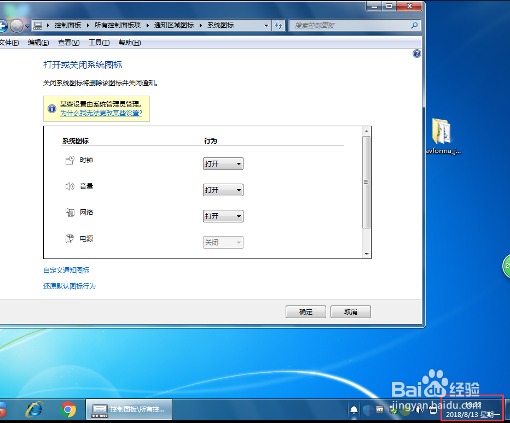
Task: Expand the address bar history dropdown arrow
Action: click(266, 25)
